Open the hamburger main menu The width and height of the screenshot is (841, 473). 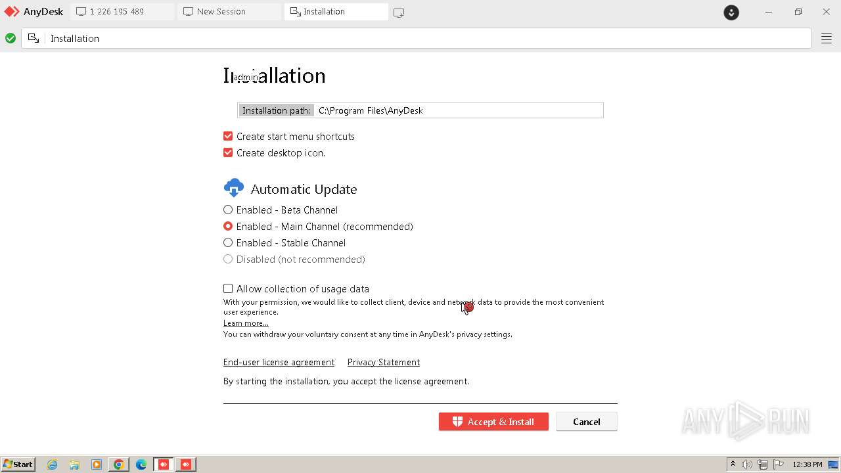pyautogui.click(x=827, y=39)
